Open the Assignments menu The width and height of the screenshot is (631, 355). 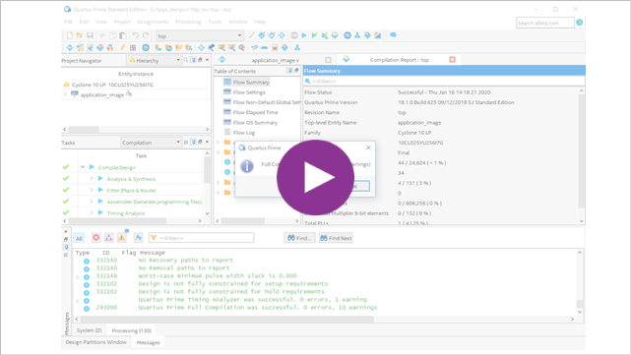coord(153,22)
